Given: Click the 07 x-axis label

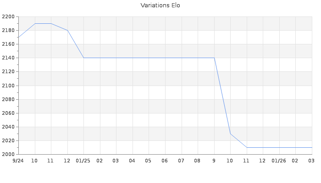Looking at the screenshot, I should click(x=181, y=161).
